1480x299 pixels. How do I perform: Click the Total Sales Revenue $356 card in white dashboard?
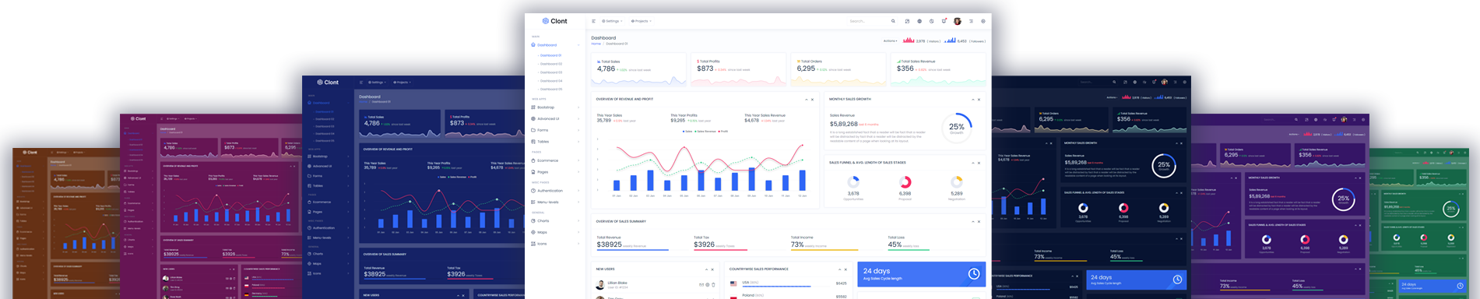pyautogui.click(x=938, y=69)
